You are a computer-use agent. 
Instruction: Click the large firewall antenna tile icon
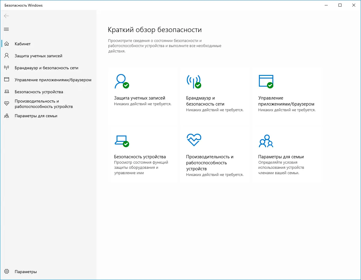194,81
